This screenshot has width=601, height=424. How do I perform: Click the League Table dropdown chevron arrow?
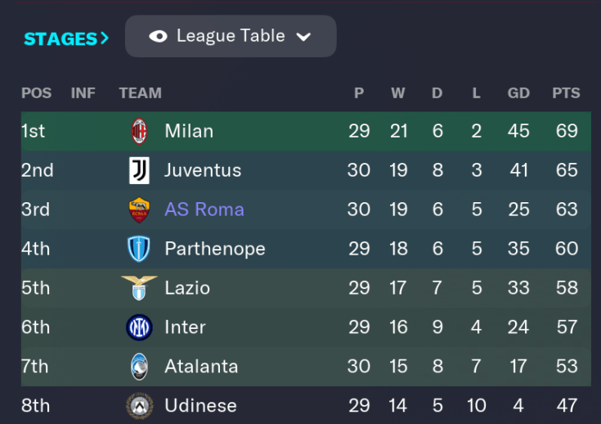[303, 37]
